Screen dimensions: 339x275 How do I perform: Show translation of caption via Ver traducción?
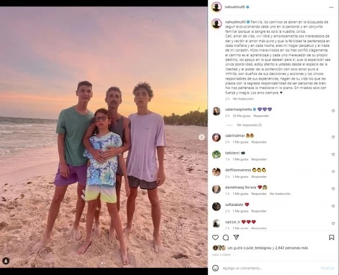(x=243, y=99)
